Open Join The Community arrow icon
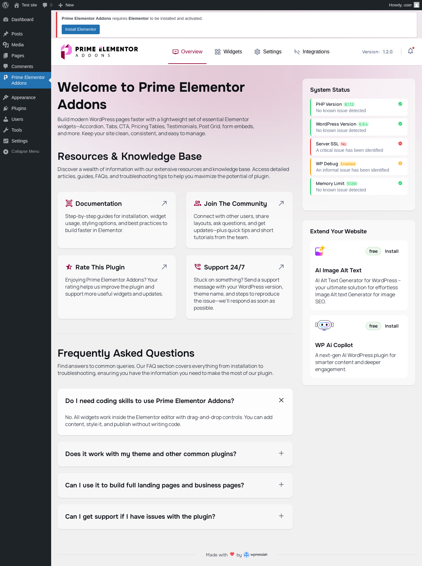 coord(281,203)
